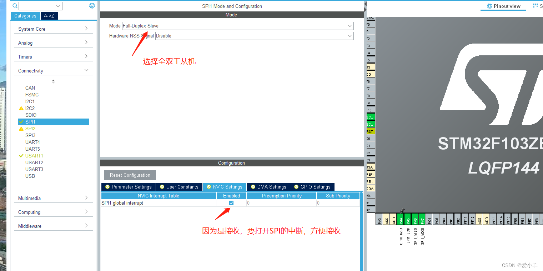Select SPI2 with the warning mark
This screenshot has width=543, height=271.
pyautogui.click(x=30, y=129)
